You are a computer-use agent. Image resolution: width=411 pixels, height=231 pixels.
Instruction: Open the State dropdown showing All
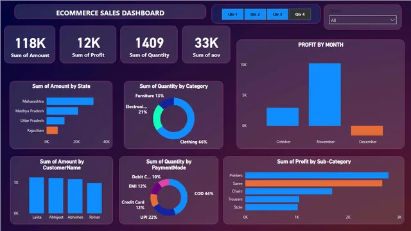pyautogui.click(x=362, y=20)
